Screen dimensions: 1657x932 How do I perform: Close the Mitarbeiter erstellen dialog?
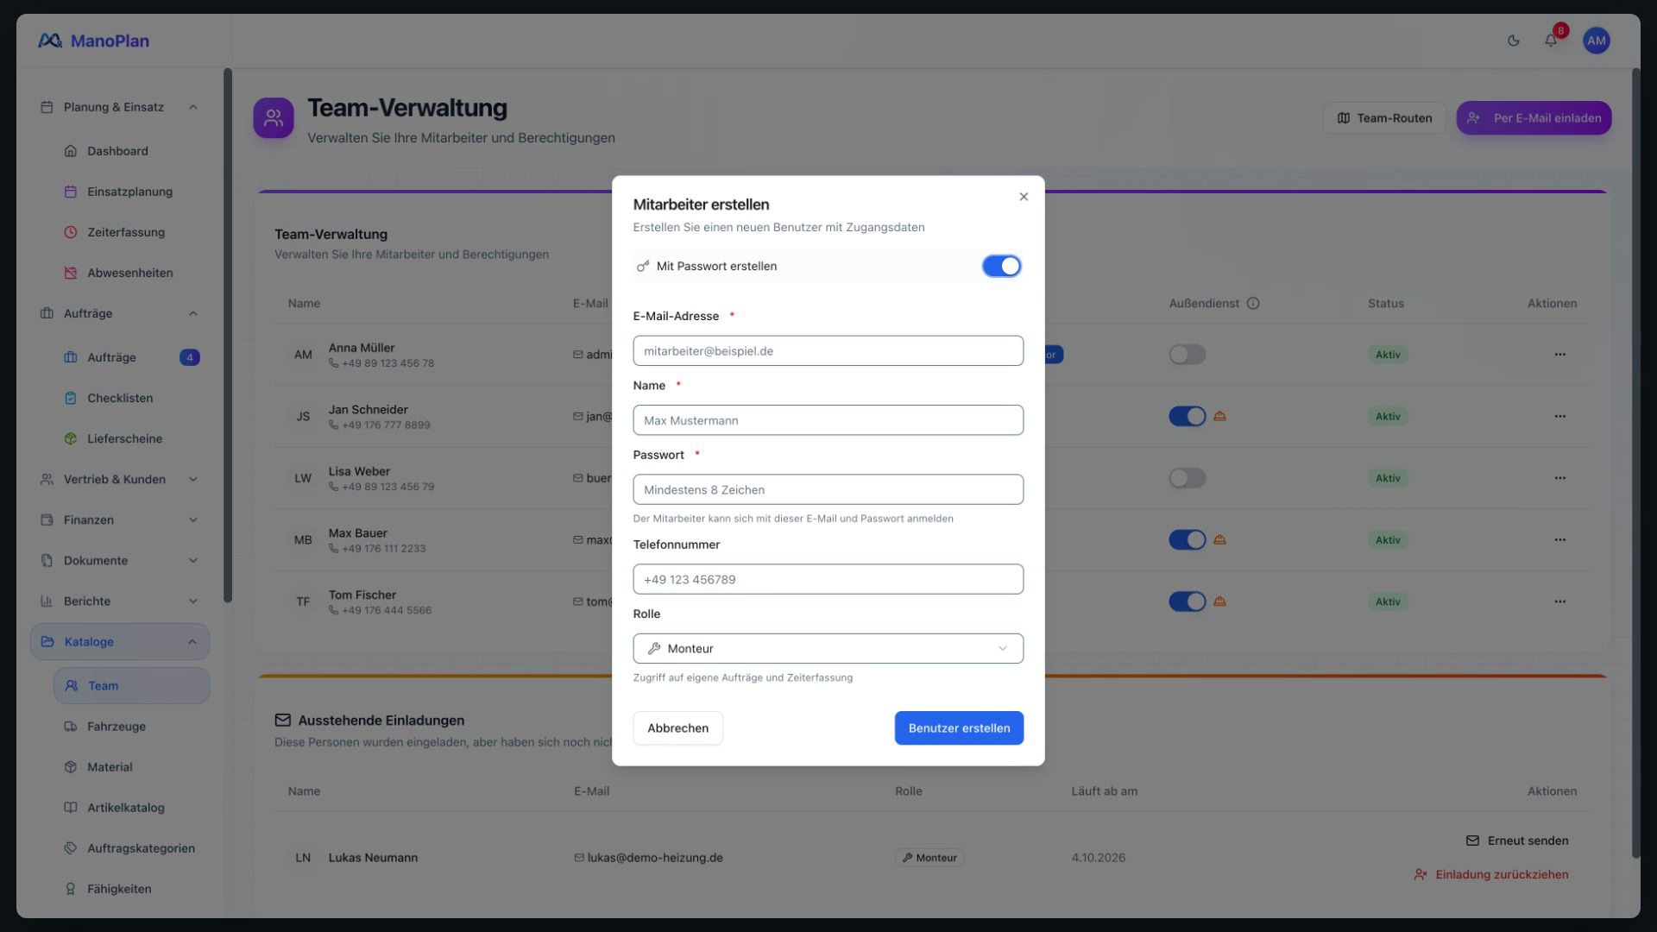(1024, 197)
